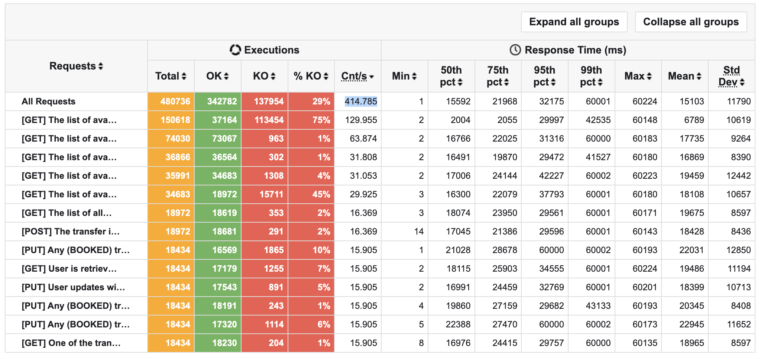
Task: Sort by Cnt/s column descending arrow
Action: click(372, 77)
